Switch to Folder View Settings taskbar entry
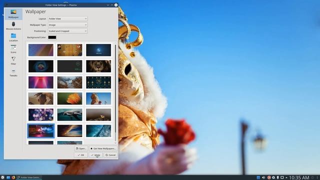The width and height of the screenshot is (320, 180). coord(29,177)
